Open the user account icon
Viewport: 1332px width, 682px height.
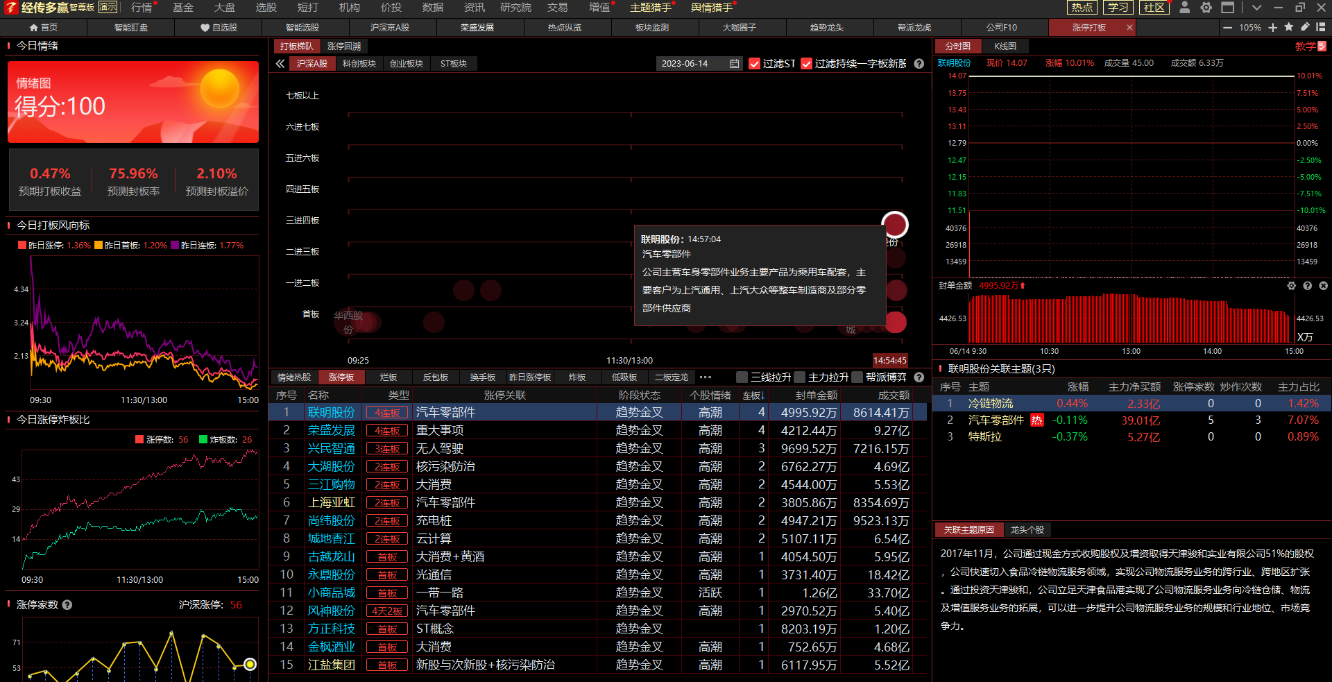1185,8
